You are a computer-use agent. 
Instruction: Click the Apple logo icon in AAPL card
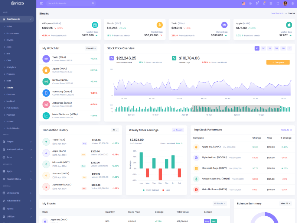[x=289, y=25]
